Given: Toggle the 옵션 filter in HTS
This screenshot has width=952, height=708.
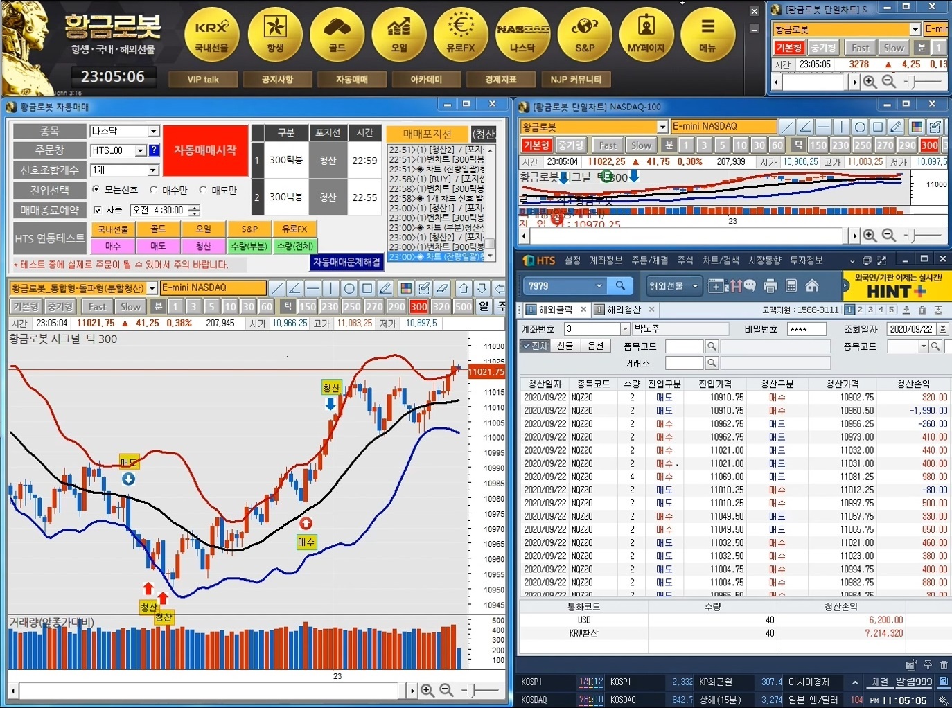Looking at the screenshot, I should click(x=595, y=346).
